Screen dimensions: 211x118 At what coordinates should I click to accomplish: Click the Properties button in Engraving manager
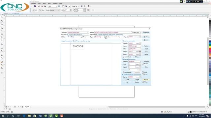click(x=146, y=32)
